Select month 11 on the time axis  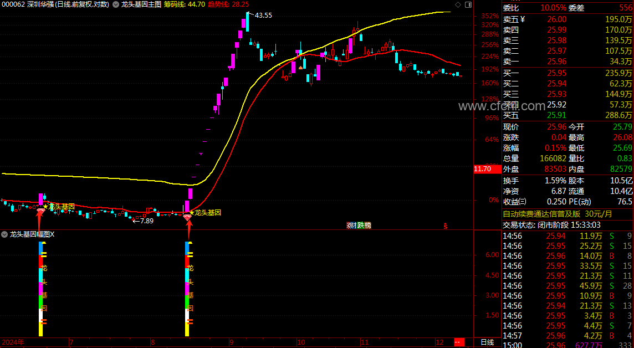[365, 342]
